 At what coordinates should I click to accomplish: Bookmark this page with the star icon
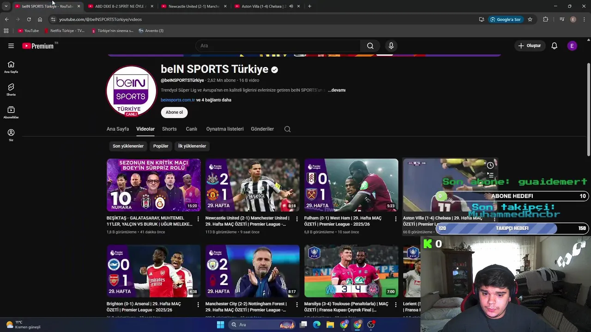coord(530,19)
